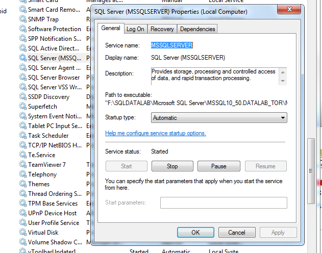Click the gear icon beside UPnP Device Host
This screenshot has height=253, width=322.
(x=23, y=213)
